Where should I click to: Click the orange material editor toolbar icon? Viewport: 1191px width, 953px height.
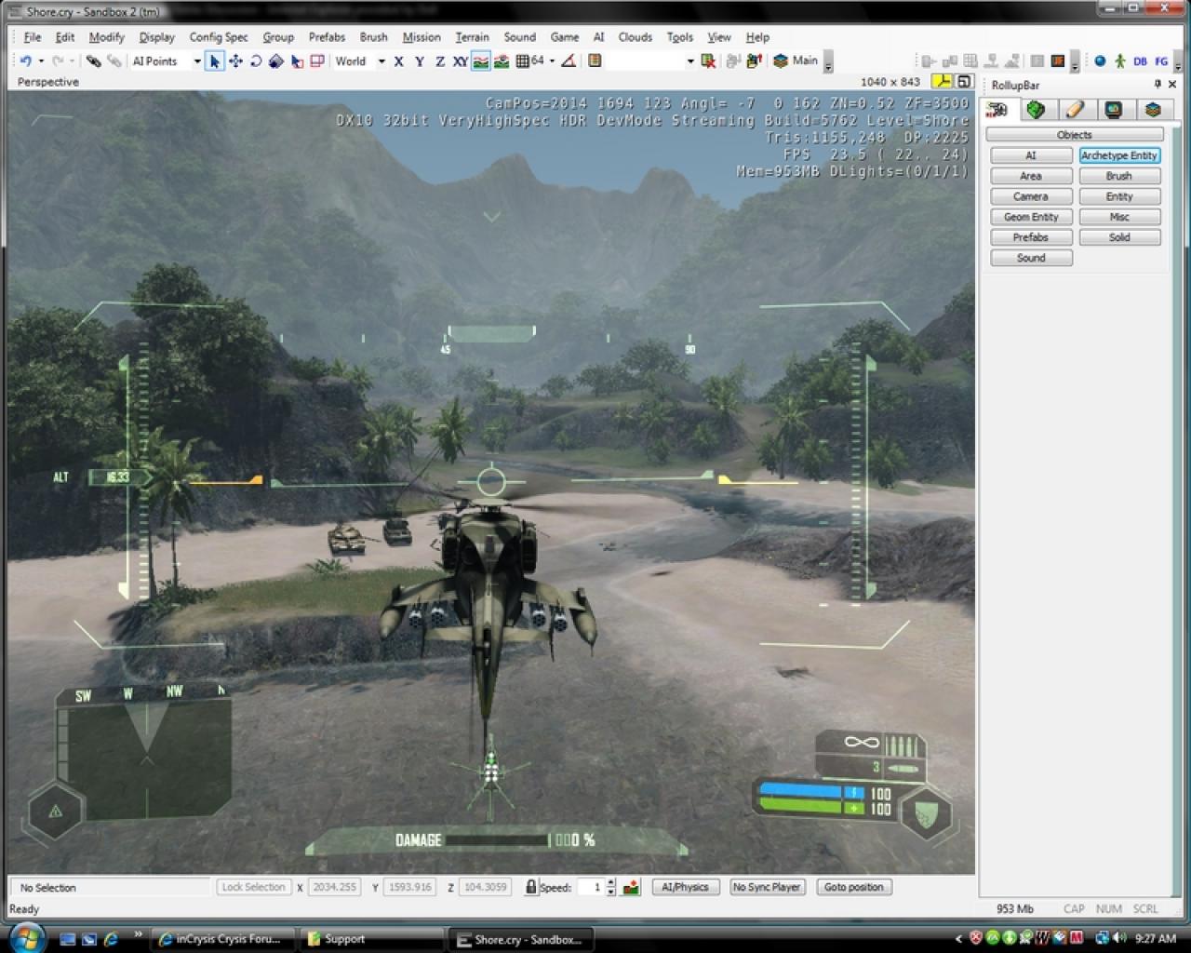pyautogui.click(x=1057, y=61)
